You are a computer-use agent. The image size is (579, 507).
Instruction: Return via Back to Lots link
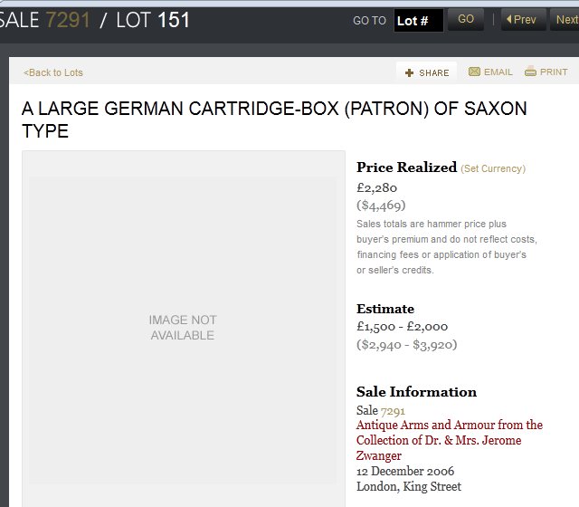pyautogui.click(x=53, y=72)
